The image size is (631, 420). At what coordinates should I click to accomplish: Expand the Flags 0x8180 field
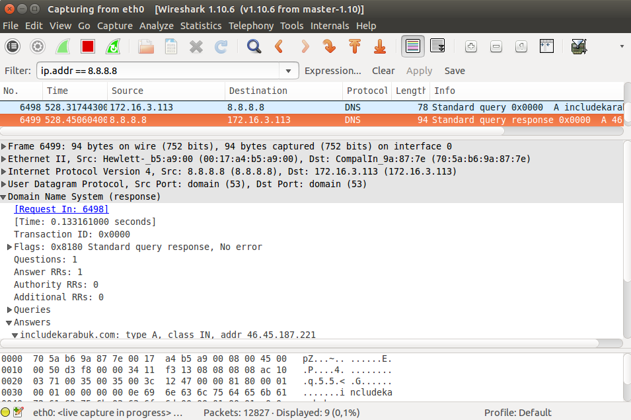pos(10,247)
